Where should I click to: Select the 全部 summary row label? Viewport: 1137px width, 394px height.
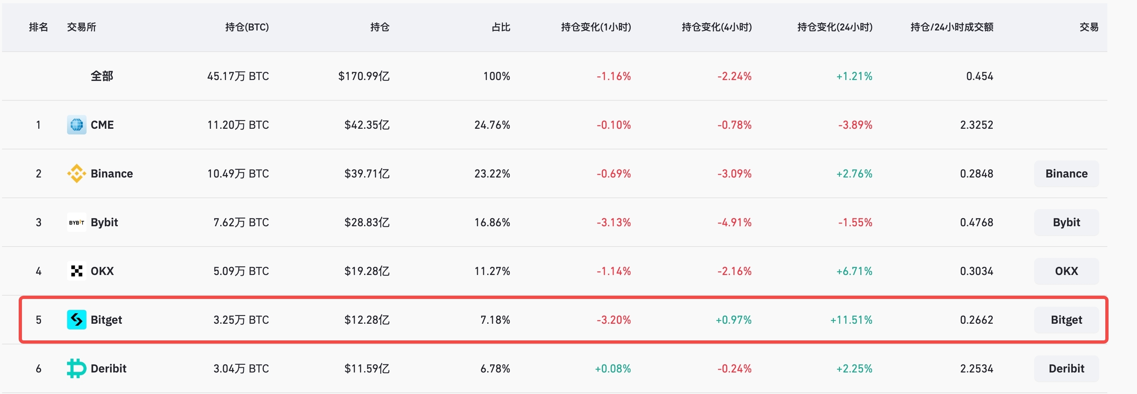[102, 76]
